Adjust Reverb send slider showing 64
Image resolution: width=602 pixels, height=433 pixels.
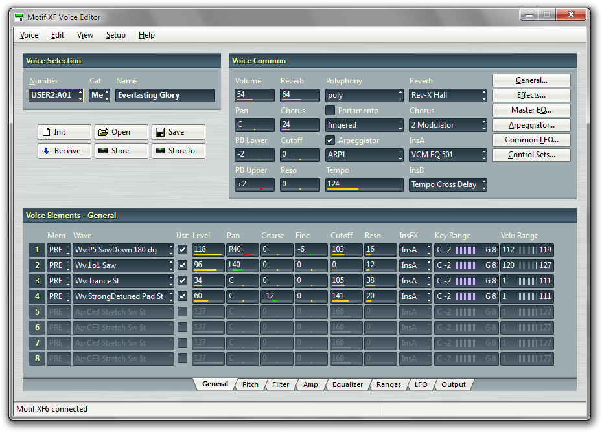pyautogui.click(x=300, y=95)
